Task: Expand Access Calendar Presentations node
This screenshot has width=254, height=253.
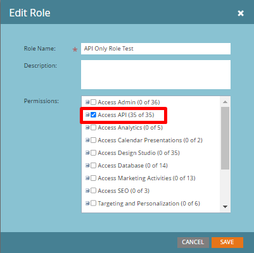Action: [x=87, y=140]
